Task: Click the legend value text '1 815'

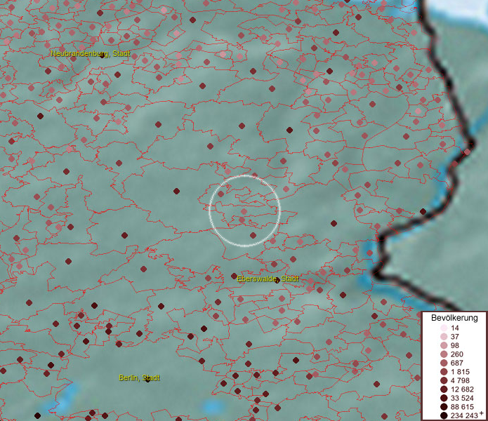Action: click(460, 372)
